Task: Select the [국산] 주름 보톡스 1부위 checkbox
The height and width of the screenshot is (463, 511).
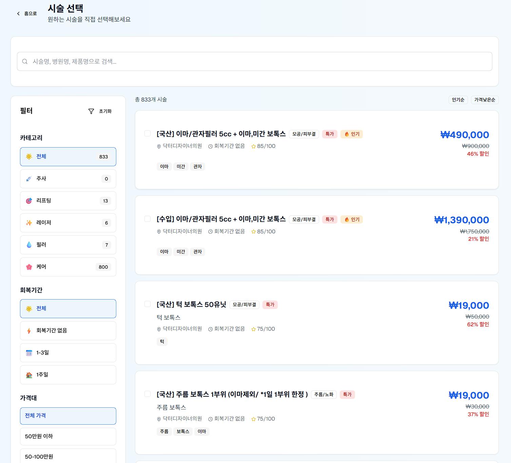Action: pyautogui.click(x=148, y=394)
